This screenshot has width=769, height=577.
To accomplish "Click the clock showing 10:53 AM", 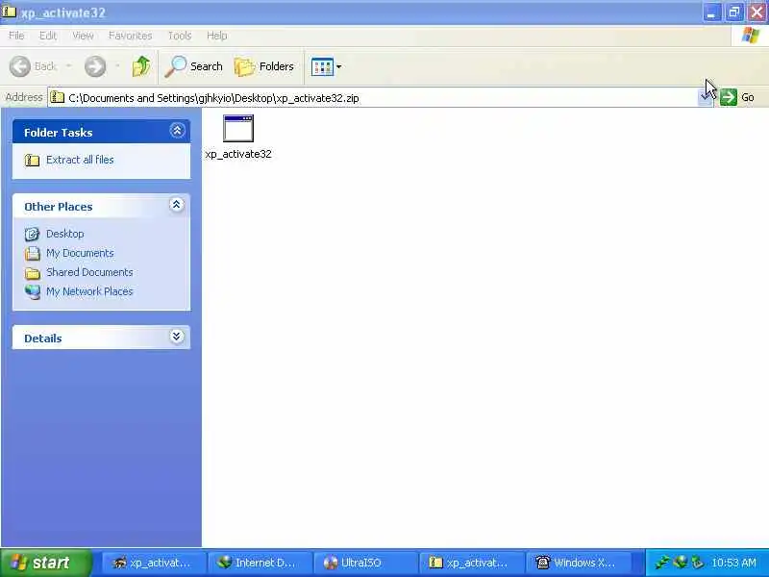I will pos(733,563).
